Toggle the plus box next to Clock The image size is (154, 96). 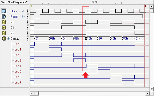27,11
